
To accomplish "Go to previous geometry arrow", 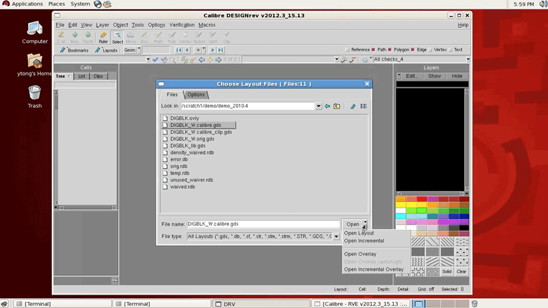I will 187,50.
